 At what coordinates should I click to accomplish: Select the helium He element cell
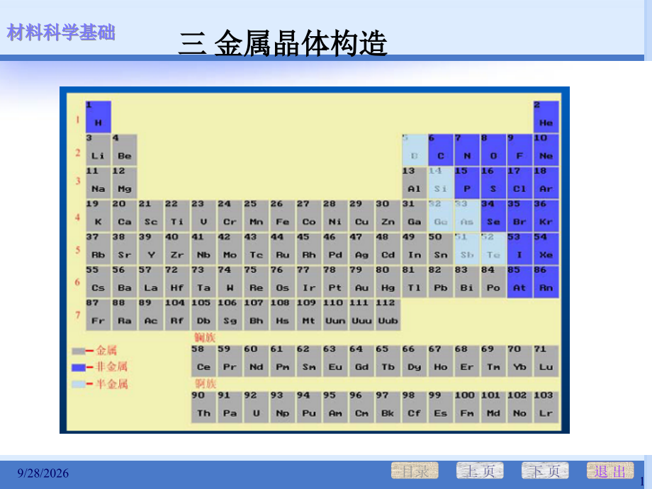click(x=546, y=116)
